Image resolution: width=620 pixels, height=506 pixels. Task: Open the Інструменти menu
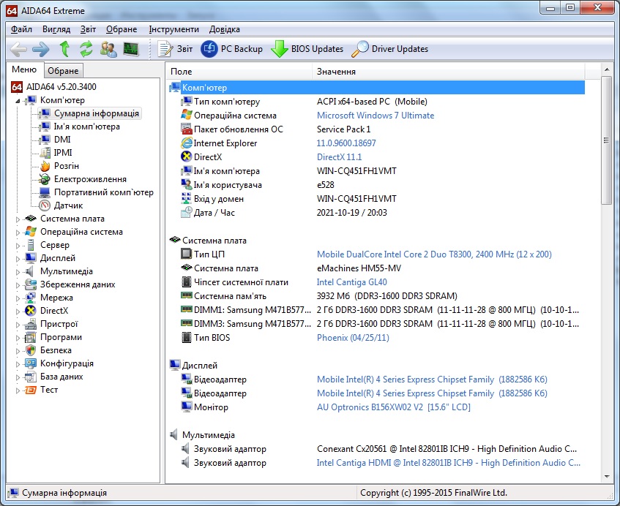coord(173,29)
